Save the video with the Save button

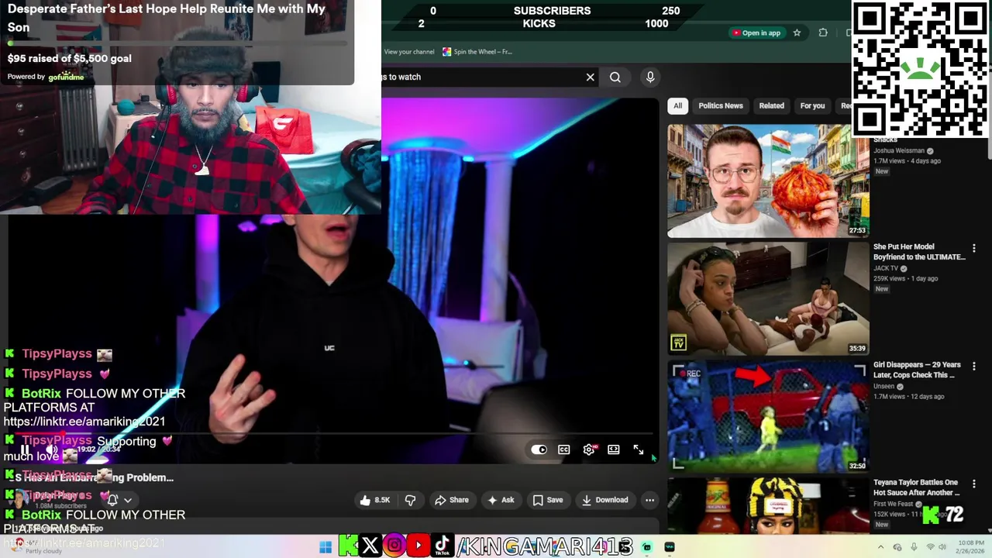(547, 500)
